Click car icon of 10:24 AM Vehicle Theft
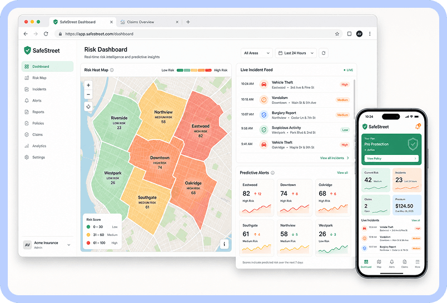447x303 pixels. (x=264, y=84)
